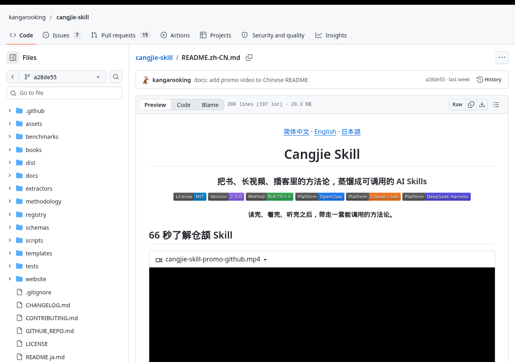Open the three-dot more options menu

pos(502,58)
